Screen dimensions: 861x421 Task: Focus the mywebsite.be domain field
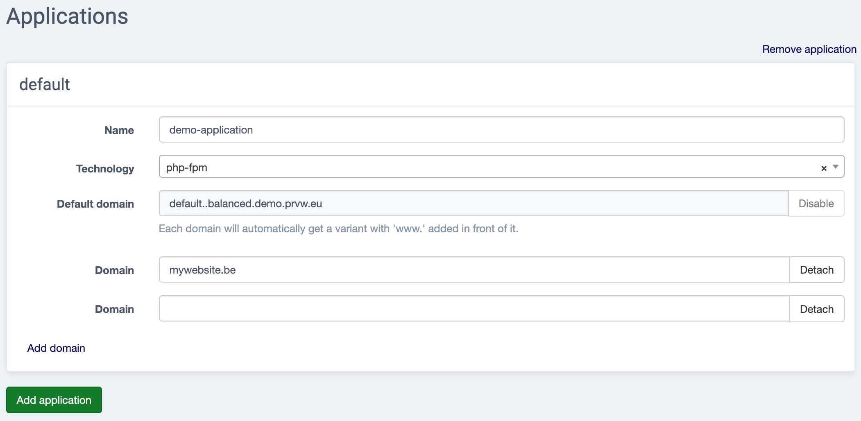point(474,270)
